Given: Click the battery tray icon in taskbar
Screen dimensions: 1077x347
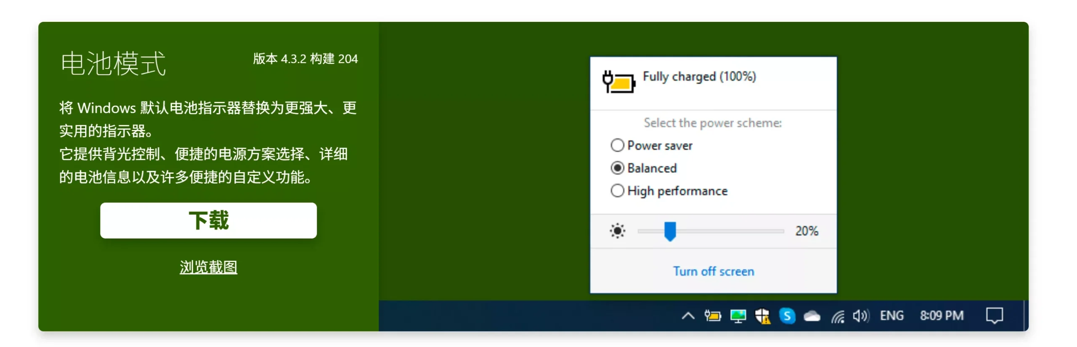Looking at the screenshot, I should [713, 315].
